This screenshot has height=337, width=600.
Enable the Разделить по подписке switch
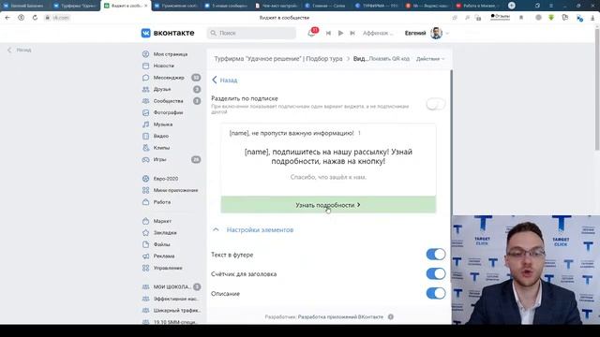(435, 104)
